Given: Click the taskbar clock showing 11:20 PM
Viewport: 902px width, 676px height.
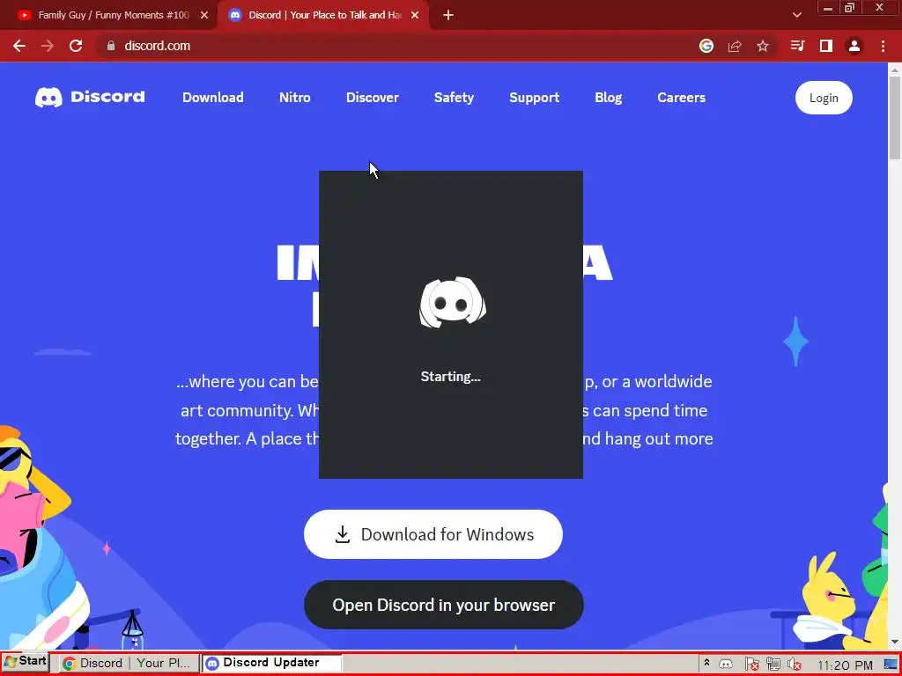Looking at the screenshot, I should tap(845, 665).
